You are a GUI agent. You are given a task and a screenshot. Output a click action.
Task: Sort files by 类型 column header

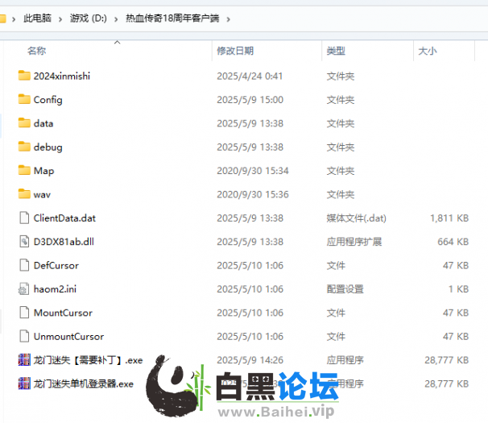point(336,51)
